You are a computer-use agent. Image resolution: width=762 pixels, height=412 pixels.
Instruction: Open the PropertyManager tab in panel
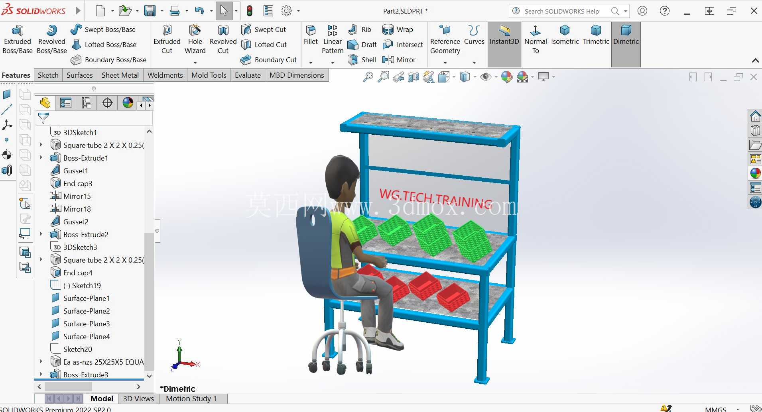click(66, 103)
